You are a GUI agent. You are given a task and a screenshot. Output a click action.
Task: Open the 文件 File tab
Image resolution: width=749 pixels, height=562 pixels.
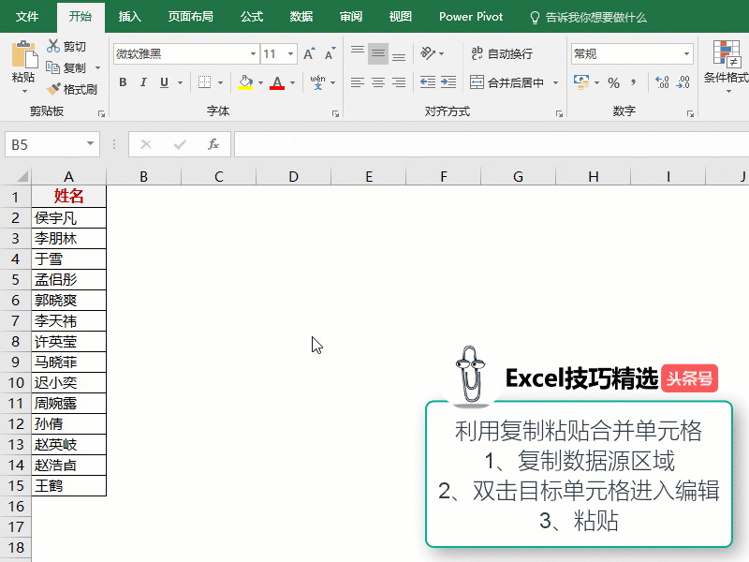coord(27,17)
